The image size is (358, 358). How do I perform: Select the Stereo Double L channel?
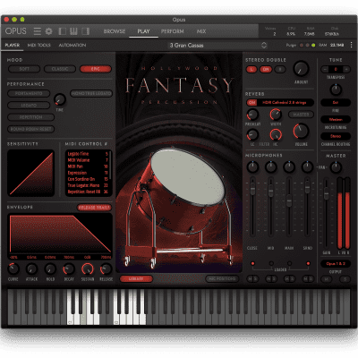click(x=251, y=70)
